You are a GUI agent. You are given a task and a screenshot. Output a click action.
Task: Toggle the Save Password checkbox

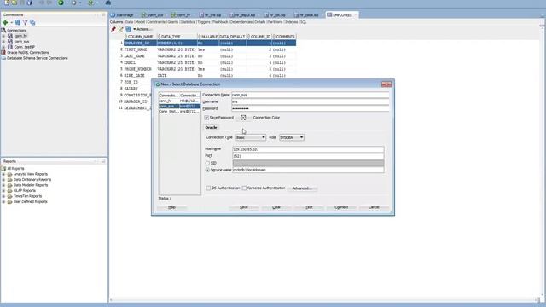[x=206, y=118]
